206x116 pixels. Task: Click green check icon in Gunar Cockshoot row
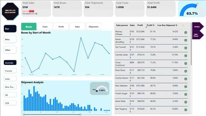tap(186, 63)
